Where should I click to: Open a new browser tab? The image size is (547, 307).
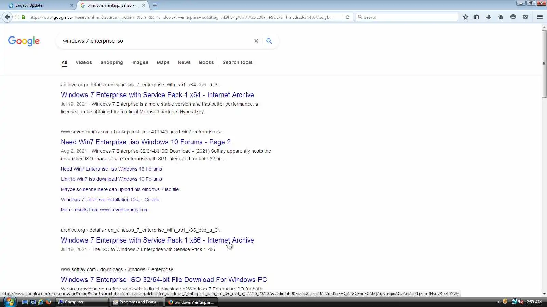point(155,5)
